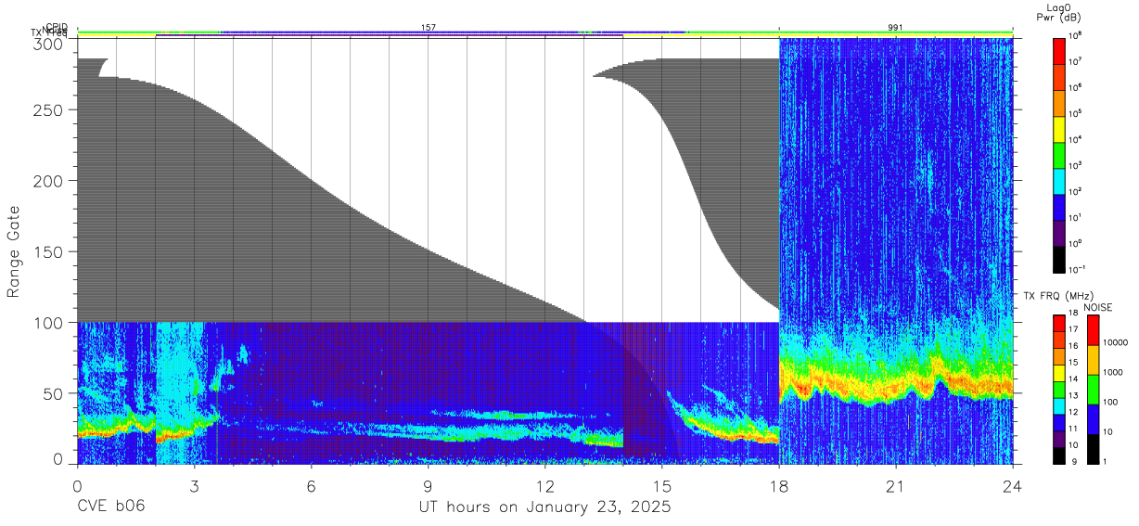Click 'UT hours on January 23, 2025' axis title
The width and height of the screenshot is (1139, 526).
coord(545,507)
